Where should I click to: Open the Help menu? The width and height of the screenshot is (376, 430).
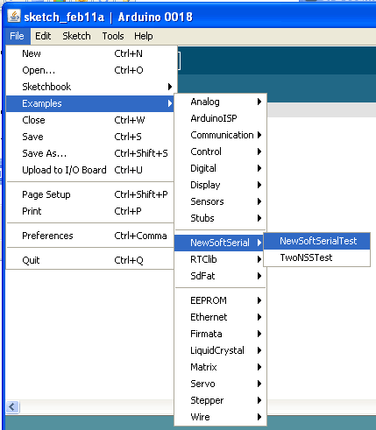point(144,36)
